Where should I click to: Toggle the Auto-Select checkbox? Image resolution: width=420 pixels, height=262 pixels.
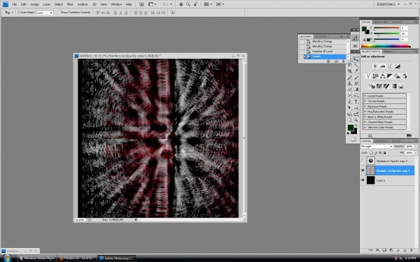19,13
